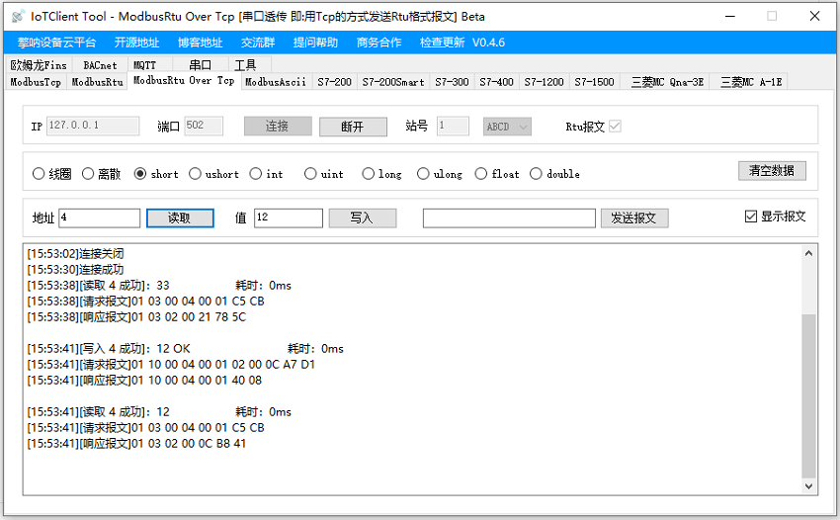This screenshot has width=840, height=520.
Task: Switch to the S7-200Smart tab
Action: tap(393, 82)
